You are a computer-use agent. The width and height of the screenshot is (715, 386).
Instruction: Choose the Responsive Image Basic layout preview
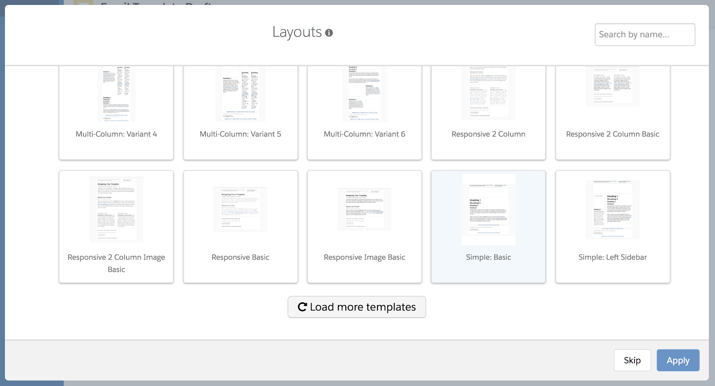click(x=364, y=209)
